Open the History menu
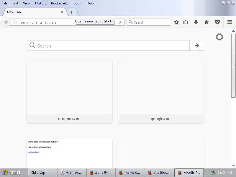This screenshot has width=236, height=177. (41, 3)
